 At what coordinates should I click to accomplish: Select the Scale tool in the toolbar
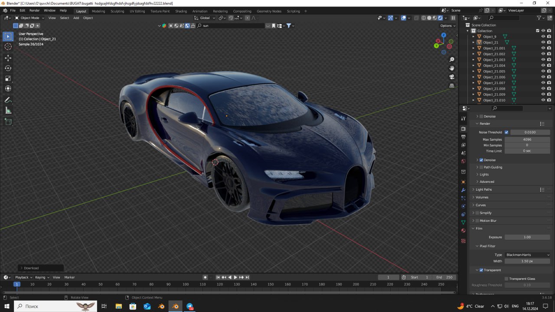8,78
